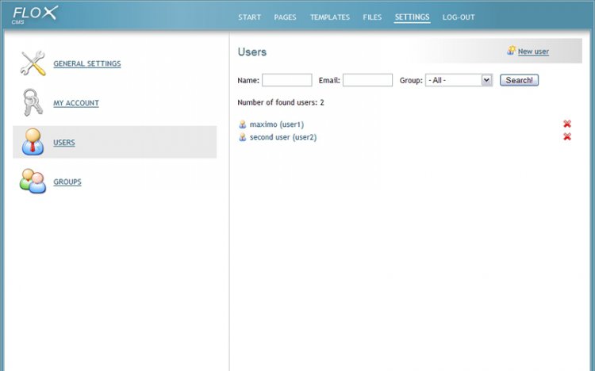This screenshot has width=595, height=371.
Task: Click the Groups people icon in sidebar
Action: pos(33,182)
